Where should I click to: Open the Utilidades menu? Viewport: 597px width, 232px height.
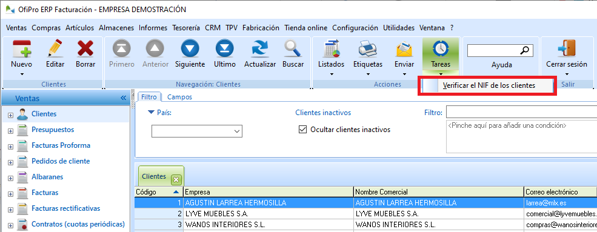pos(399,28)
